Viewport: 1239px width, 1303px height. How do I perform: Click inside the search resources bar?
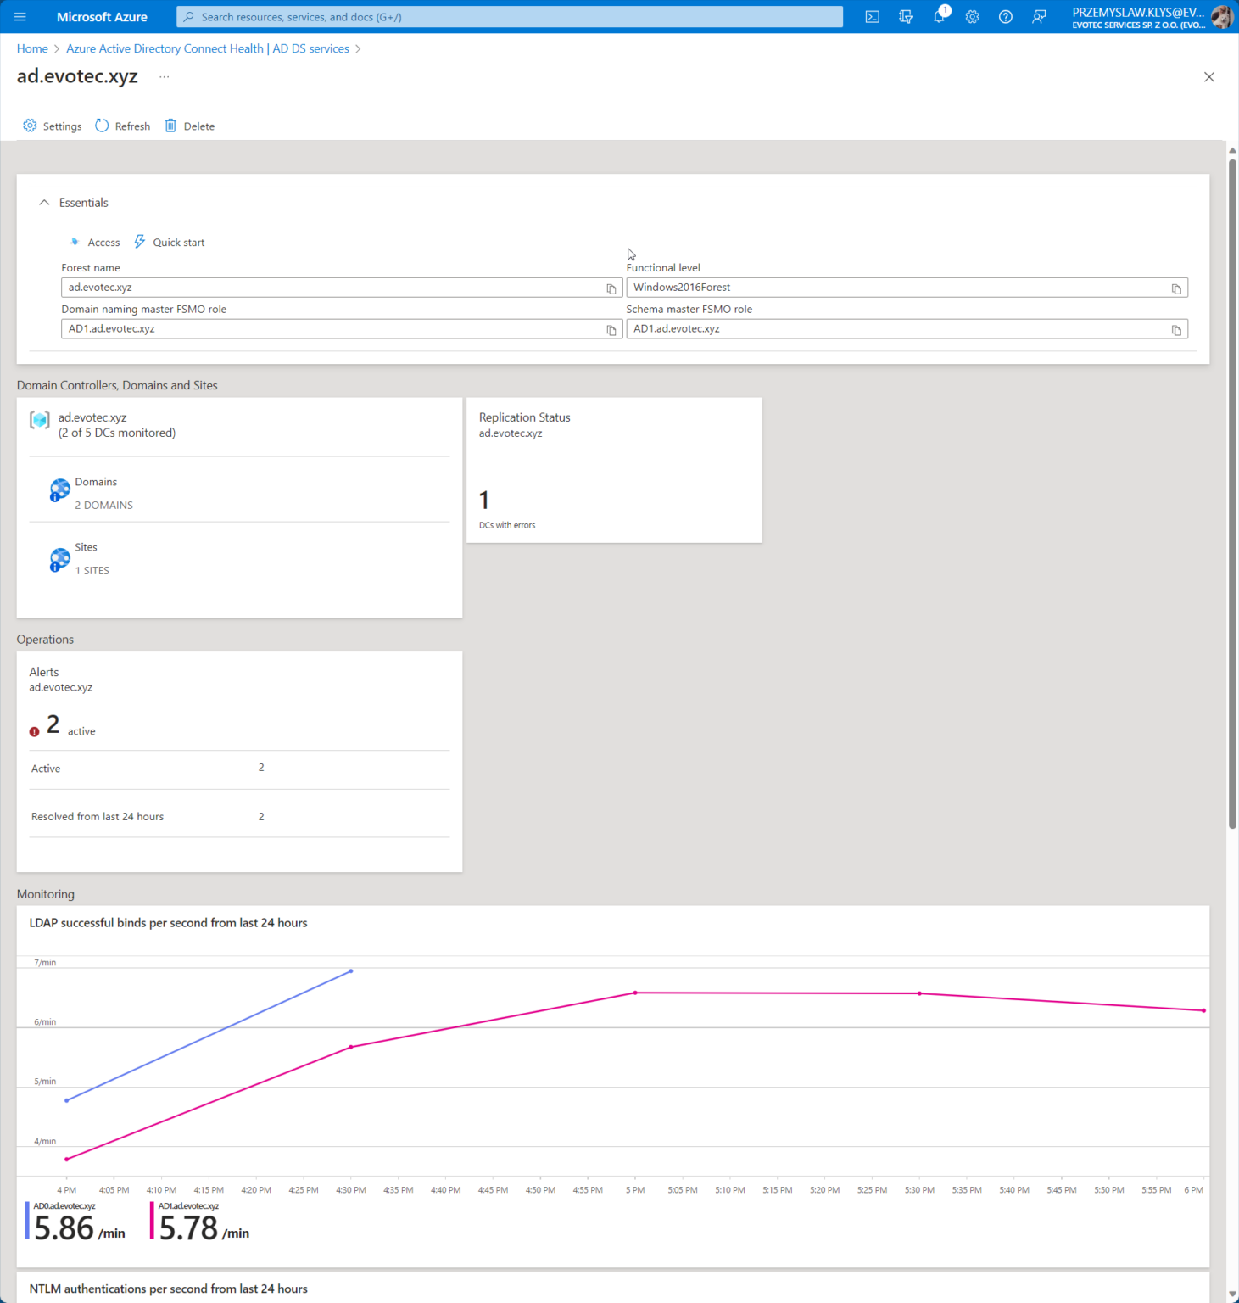508,16
